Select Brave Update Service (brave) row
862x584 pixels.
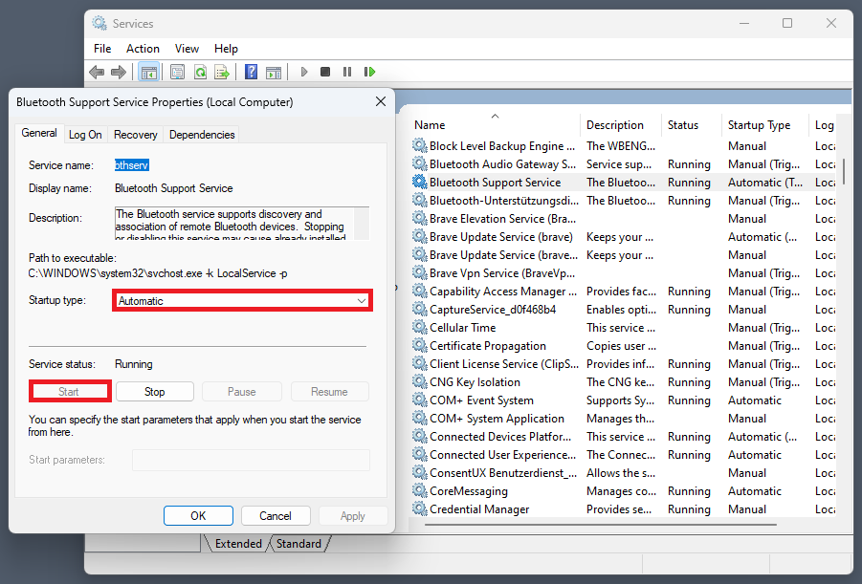624,237
